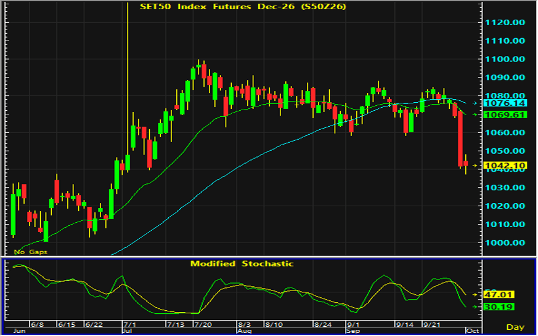Image resolution: width=538 pixels, height=336 pixels.
Task: Click the last price label 1042.10
Action: 504,166
